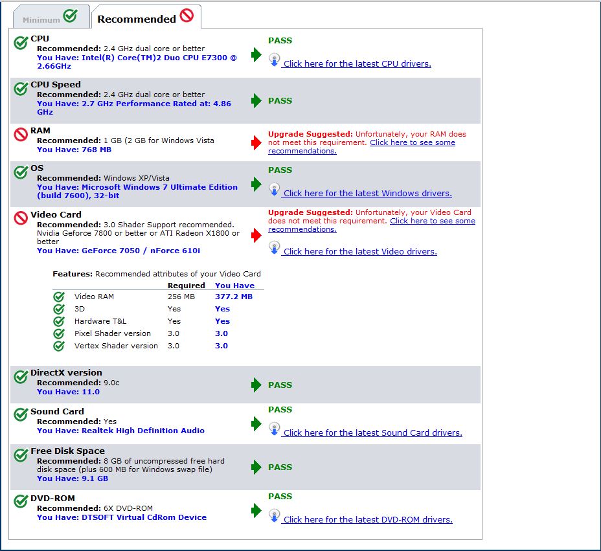The image size is (601, 551).
Task: Click the check icon next to Vertex Shader version
Action: click(x=59, y=346)
